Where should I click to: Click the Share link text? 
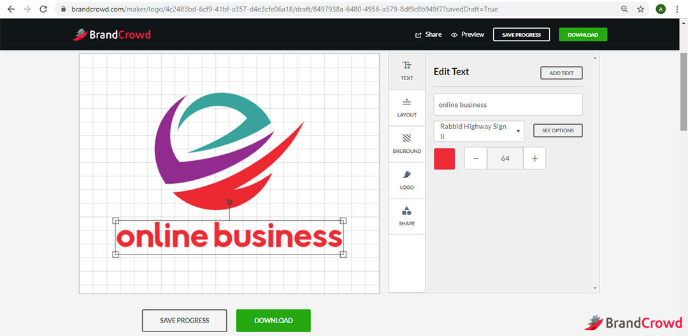tap(434, 34)
